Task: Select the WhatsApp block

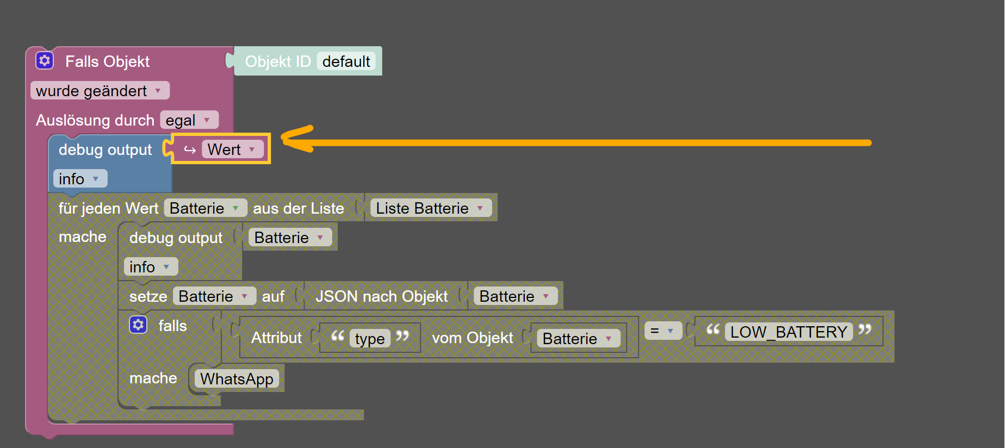Action: pos(237,379)
